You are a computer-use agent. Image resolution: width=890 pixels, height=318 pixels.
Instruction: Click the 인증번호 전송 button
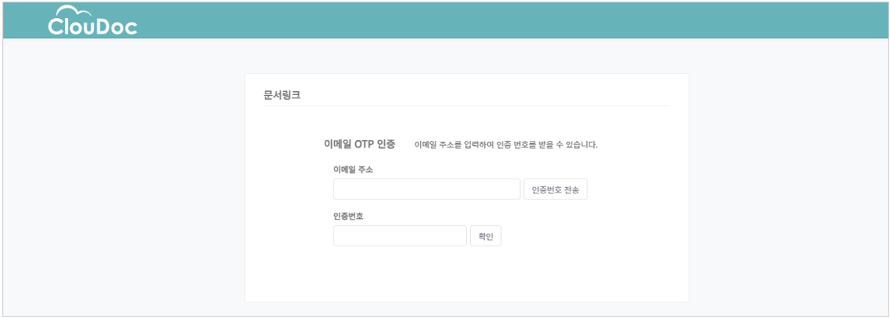pos(555,189)
